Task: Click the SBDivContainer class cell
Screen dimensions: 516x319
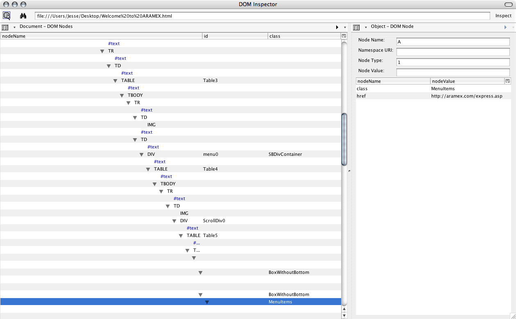Action: [x=285, y=154]
